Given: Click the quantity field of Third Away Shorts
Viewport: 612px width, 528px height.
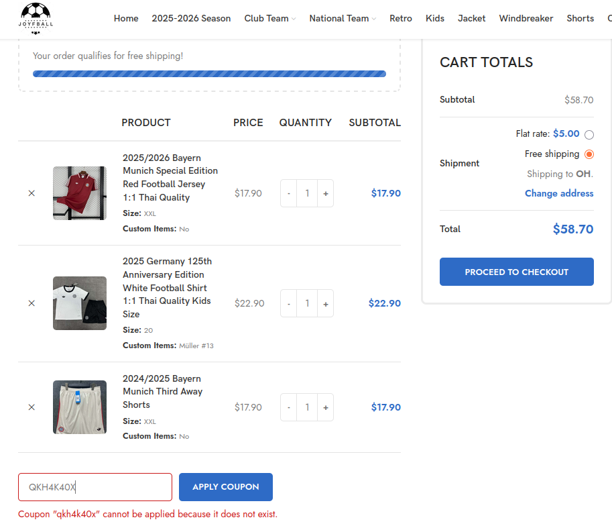Looking at the screenshot, I should click(307, 407).
